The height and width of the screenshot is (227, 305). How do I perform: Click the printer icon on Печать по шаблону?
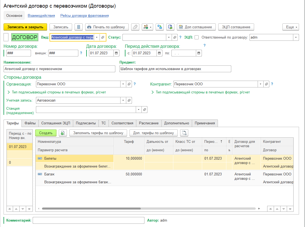point(89,27)
